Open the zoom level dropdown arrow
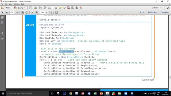The image size is (171, 96). click(46, 12)
